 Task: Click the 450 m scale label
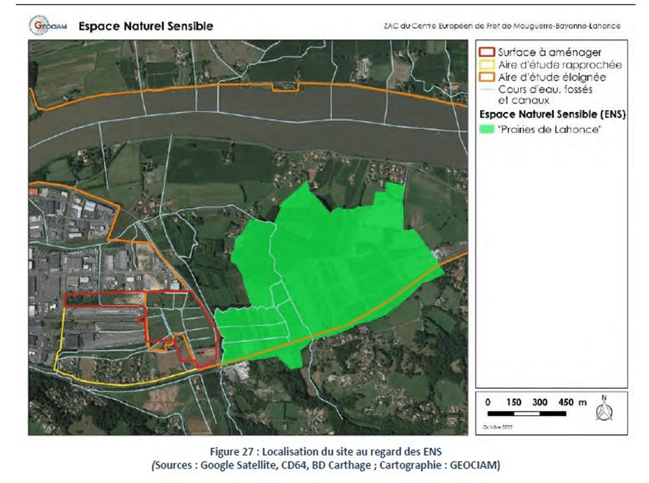coord(567,402)
